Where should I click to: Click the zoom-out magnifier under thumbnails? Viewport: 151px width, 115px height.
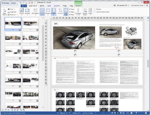21,110
